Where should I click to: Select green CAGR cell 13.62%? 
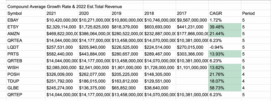pyautogui.click(x=225, y=67)
